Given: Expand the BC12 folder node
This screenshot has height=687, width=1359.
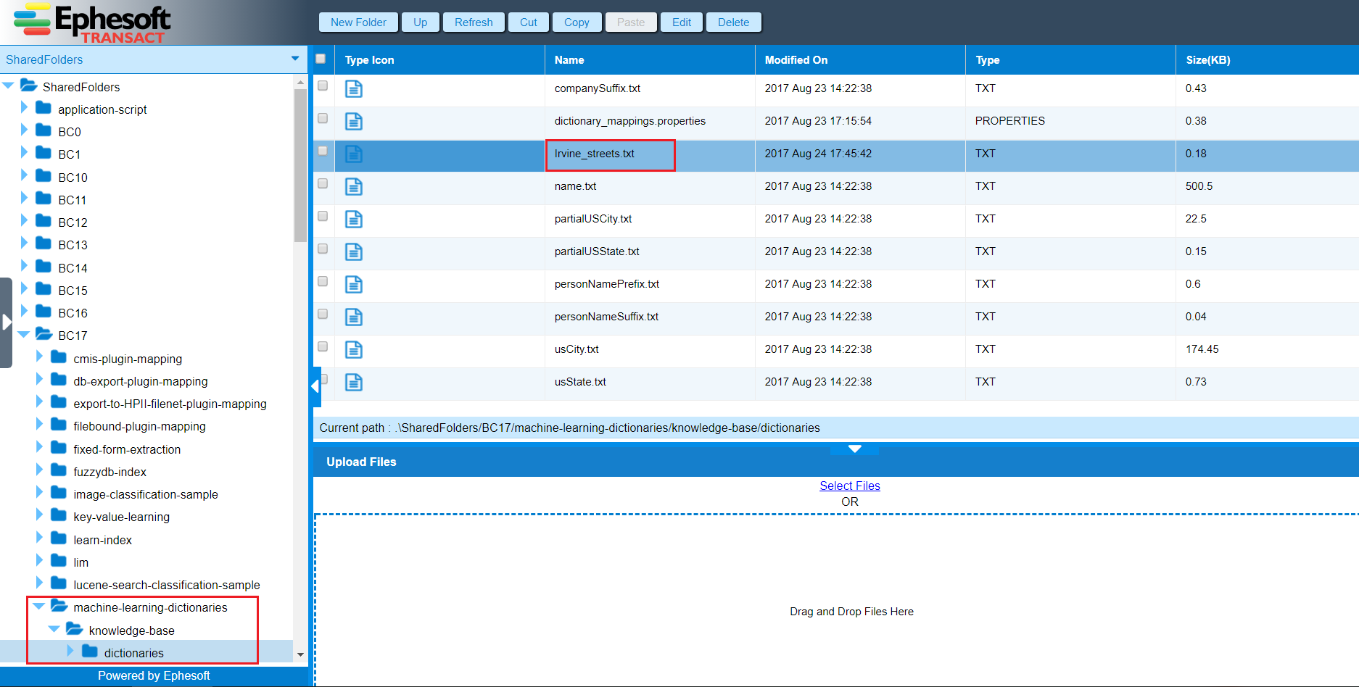Looking at the screenshot, I should point(24,220).
